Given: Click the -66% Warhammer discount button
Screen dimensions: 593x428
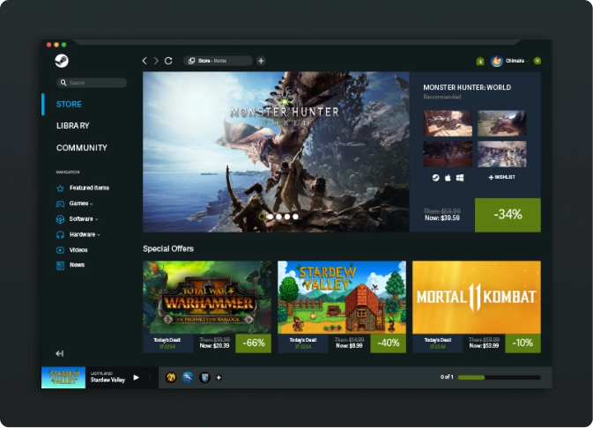Looking at the screenshot, I should tap(254, 343).
